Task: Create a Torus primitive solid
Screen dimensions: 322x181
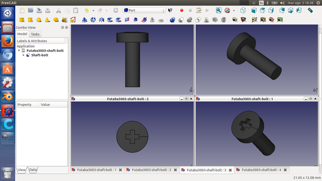Action: [56, 19]
